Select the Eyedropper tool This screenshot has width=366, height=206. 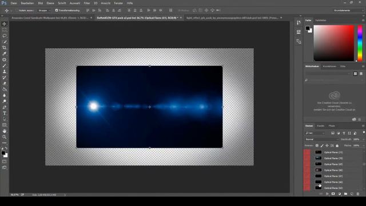coord(4,54)
